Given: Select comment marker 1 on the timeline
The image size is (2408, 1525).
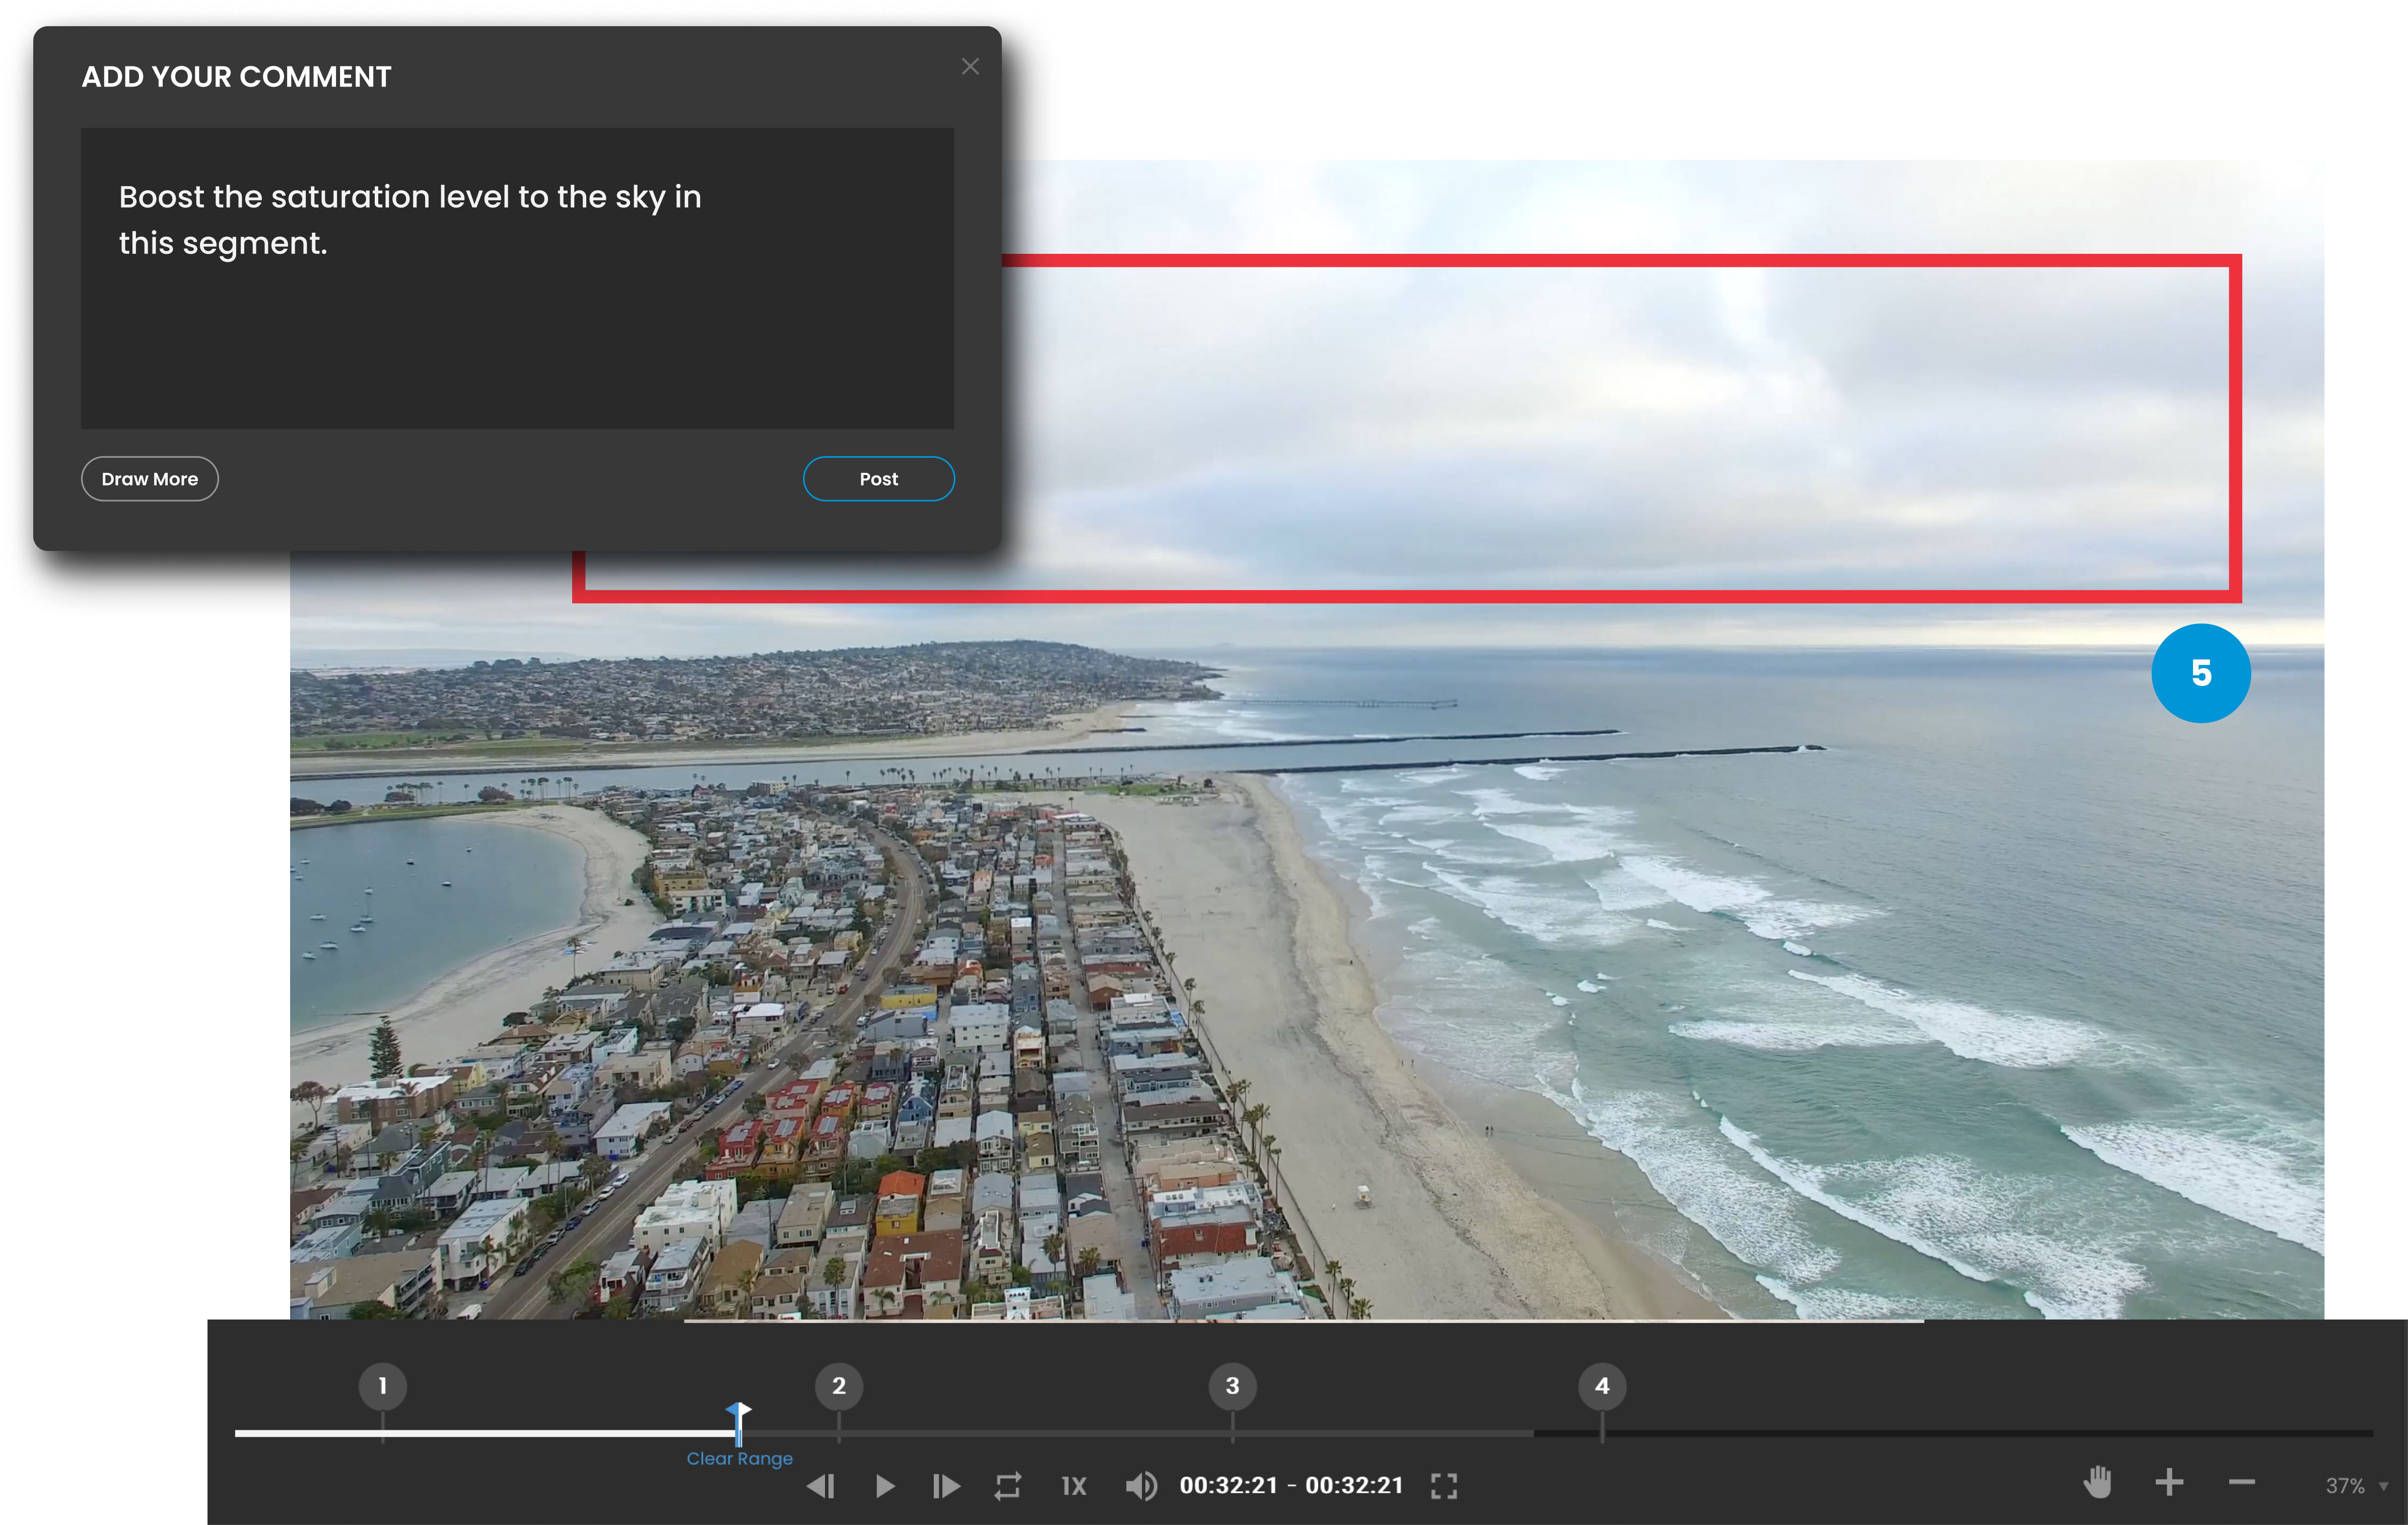Looking at the screenshot, I should [383, 1387].
